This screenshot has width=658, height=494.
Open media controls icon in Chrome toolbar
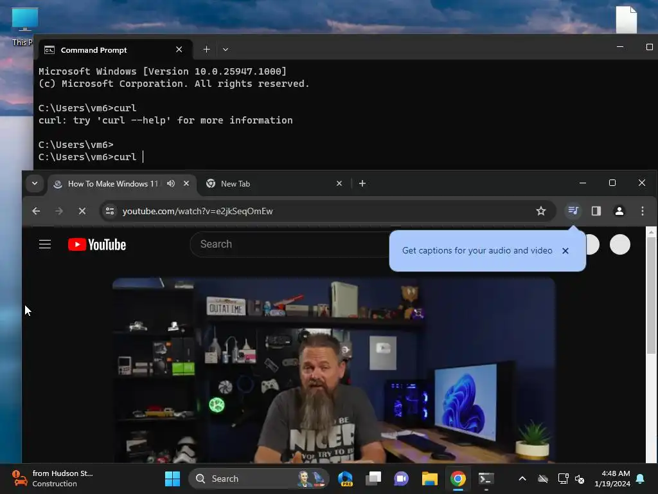click(573, 211)
